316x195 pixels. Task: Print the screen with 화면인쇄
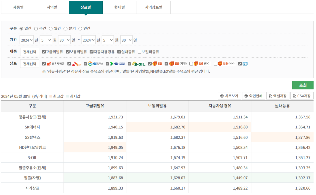click(254, 96)
